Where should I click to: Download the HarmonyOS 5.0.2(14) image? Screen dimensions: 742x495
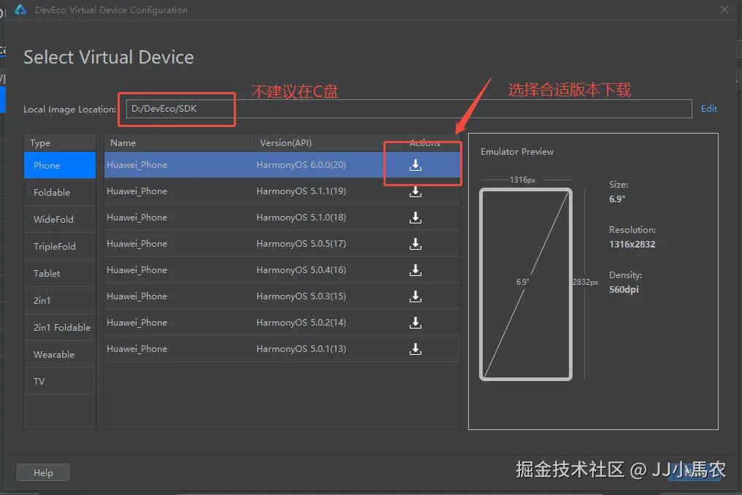(x=416, y=323)
